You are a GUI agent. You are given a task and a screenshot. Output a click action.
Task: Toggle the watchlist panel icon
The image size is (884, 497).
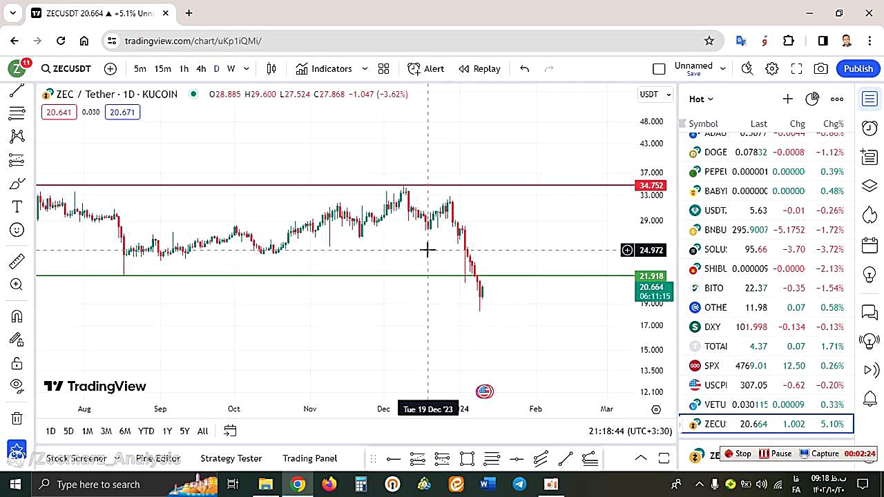click(x=869, y=99)
